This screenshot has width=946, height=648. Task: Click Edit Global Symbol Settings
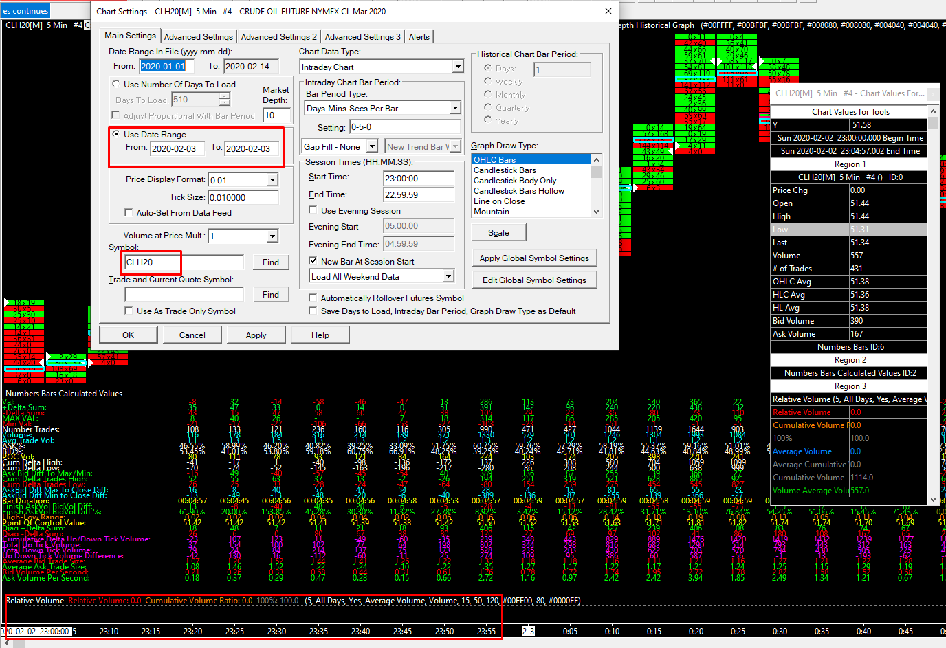coord(534,280)
